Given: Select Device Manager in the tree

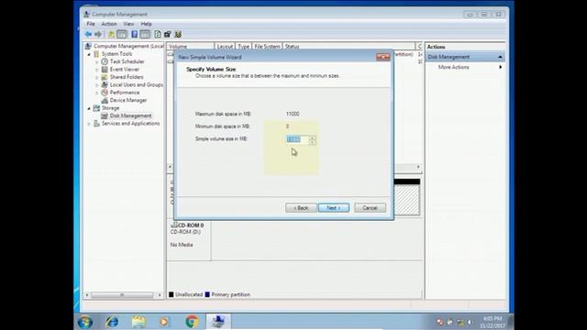Looking at the screenshot, I should click(x=128, y=100).
